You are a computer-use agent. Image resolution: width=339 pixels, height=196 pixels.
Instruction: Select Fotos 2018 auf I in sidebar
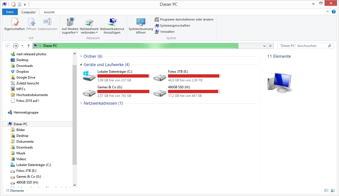pos(28,101)
